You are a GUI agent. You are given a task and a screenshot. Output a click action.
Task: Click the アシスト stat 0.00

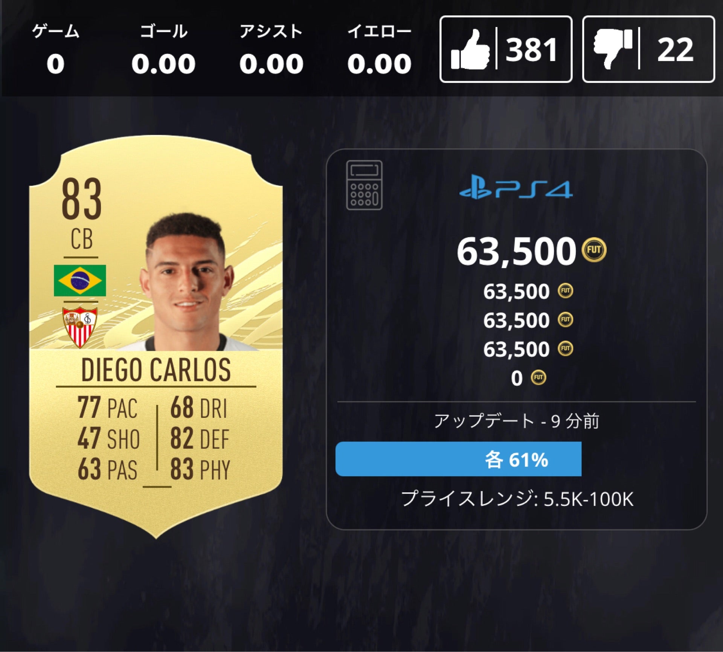point(271,64)
